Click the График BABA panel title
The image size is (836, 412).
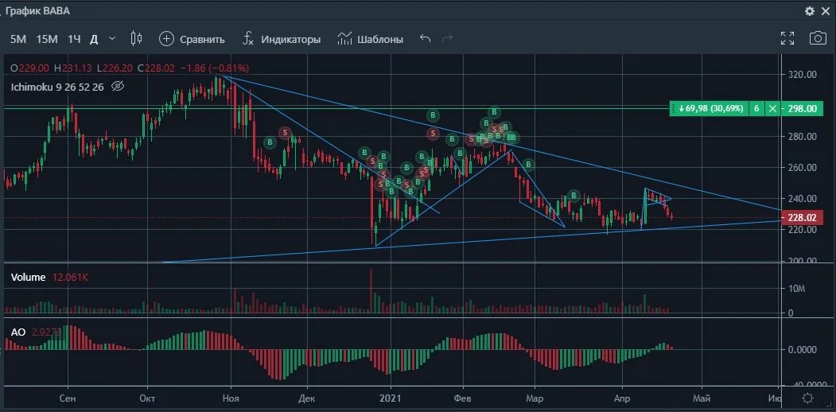[37, 10]
